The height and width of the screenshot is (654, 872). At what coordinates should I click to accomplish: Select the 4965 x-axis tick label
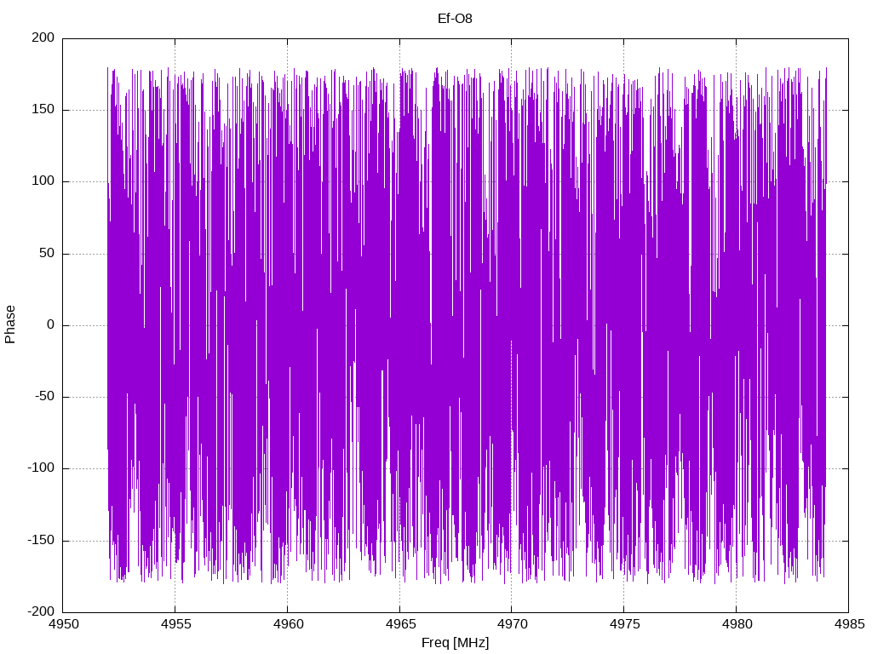400,624
